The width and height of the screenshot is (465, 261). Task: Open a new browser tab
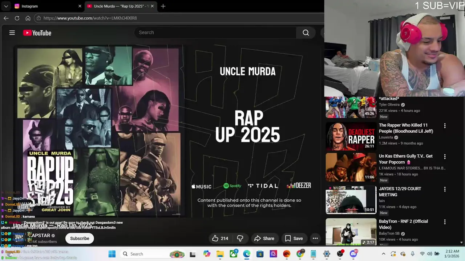163,6
